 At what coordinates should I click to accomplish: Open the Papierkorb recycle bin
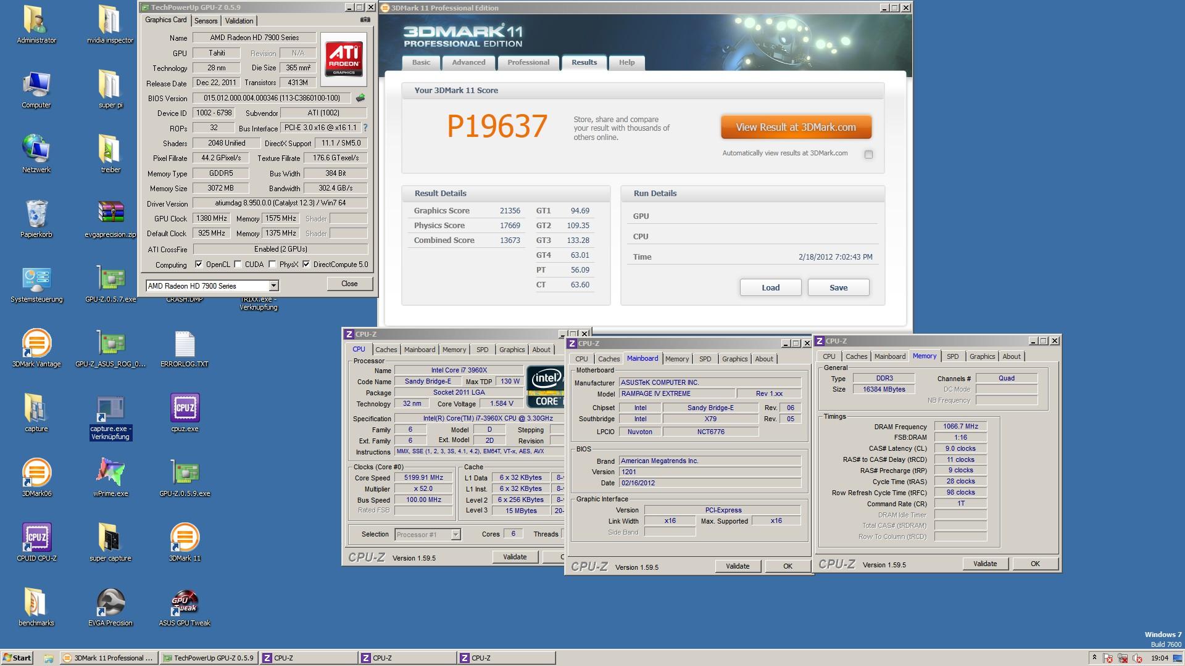pos(36,219)
